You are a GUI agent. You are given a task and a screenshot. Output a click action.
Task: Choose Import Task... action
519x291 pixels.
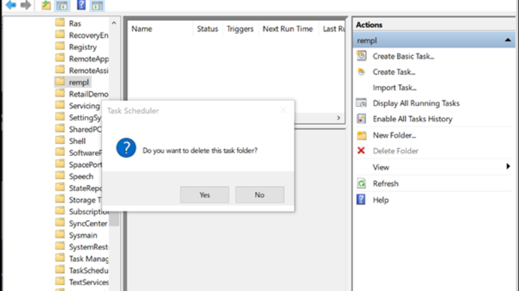(x=394, y=88)
